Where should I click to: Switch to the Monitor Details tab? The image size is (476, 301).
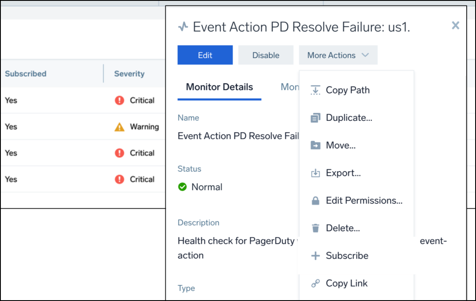219,87
